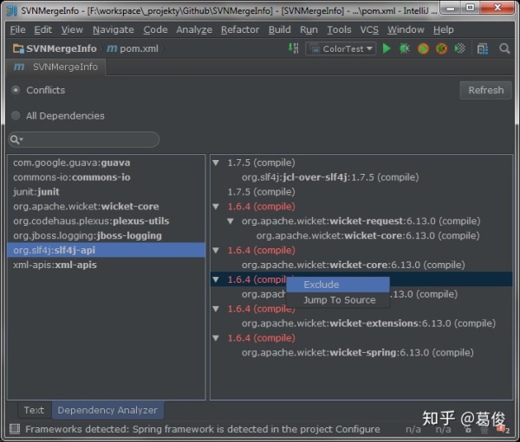Screen dimensions: 520x442
Task: Click the search history magnifier in filter
Action: coord(16,139)
